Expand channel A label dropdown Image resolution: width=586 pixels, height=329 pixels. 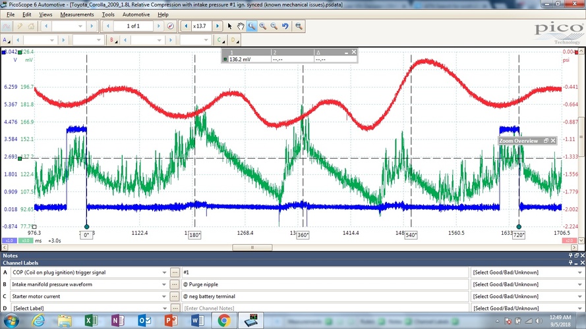[x=164, y=272]
